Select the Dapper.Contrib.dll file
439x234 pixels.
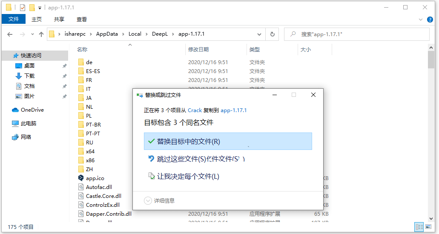pyautogui.click(x=109, y=214)
